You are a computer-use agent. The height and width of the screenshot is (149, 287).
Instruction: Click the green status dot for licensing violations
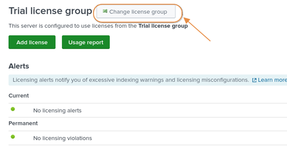pyautogui.click(x=13, y=137)
